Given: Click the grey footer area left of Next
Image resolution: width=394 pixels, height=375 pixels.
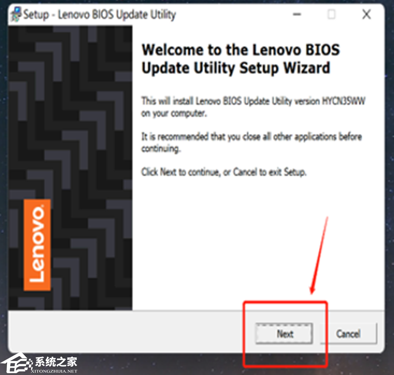Looking at the screenshot, I should [x=125, y=332].
